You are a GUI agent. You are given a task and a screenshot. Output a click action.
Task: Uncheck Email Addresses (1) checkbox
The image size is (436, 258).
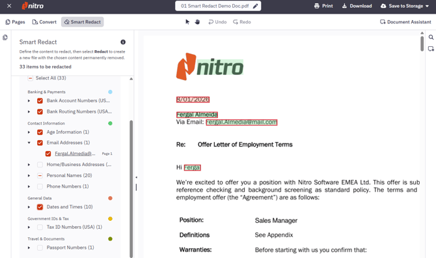[x=40, y=143]
